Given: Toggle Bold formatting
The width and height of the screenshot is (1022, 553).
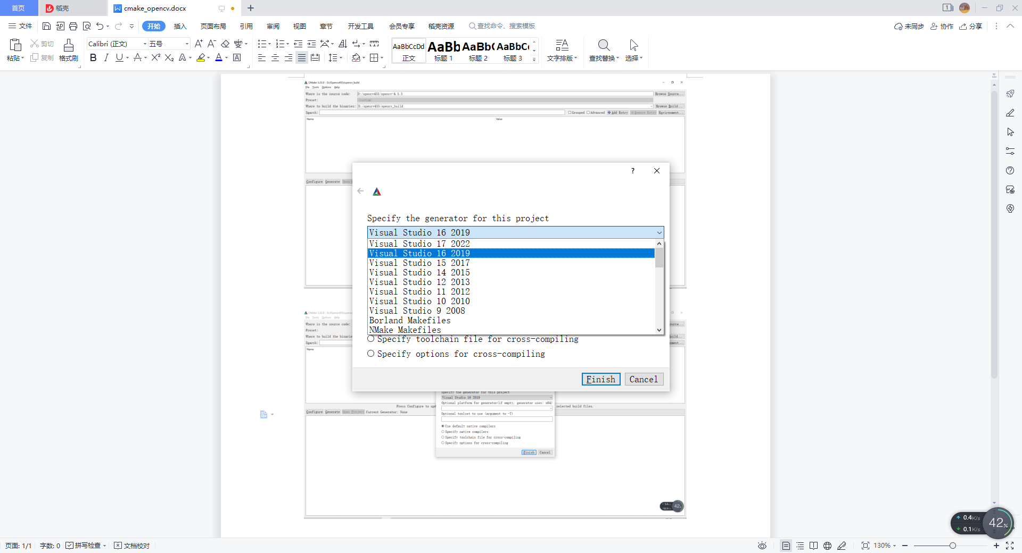Looking at the screenshot, I should pyautogui.click(x=93, y=57).
